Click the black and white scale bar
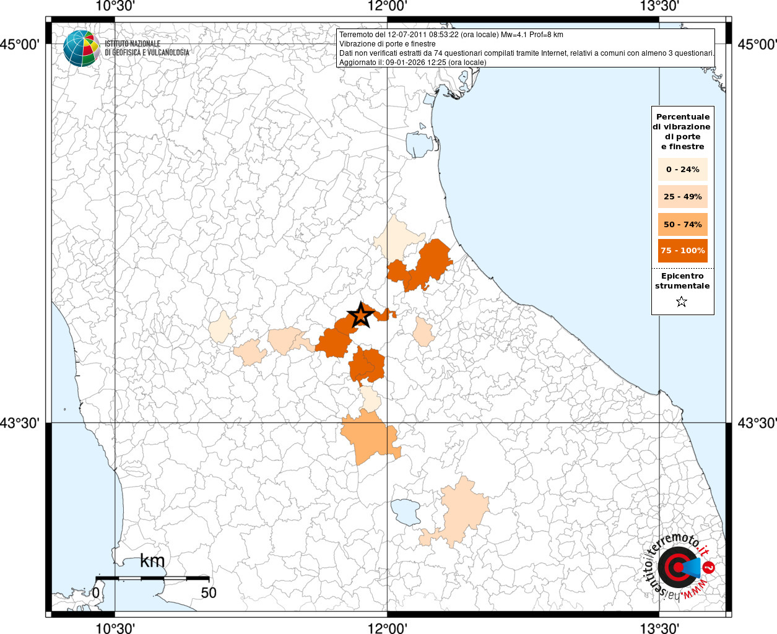The height and width of the screenshot is (634, 777). pyautogui.click(x=152, y=578)
